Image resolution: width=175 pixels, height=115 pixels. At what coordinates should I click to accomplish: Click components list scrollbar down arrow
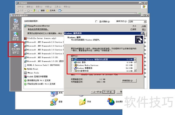(x=135, y=71)
